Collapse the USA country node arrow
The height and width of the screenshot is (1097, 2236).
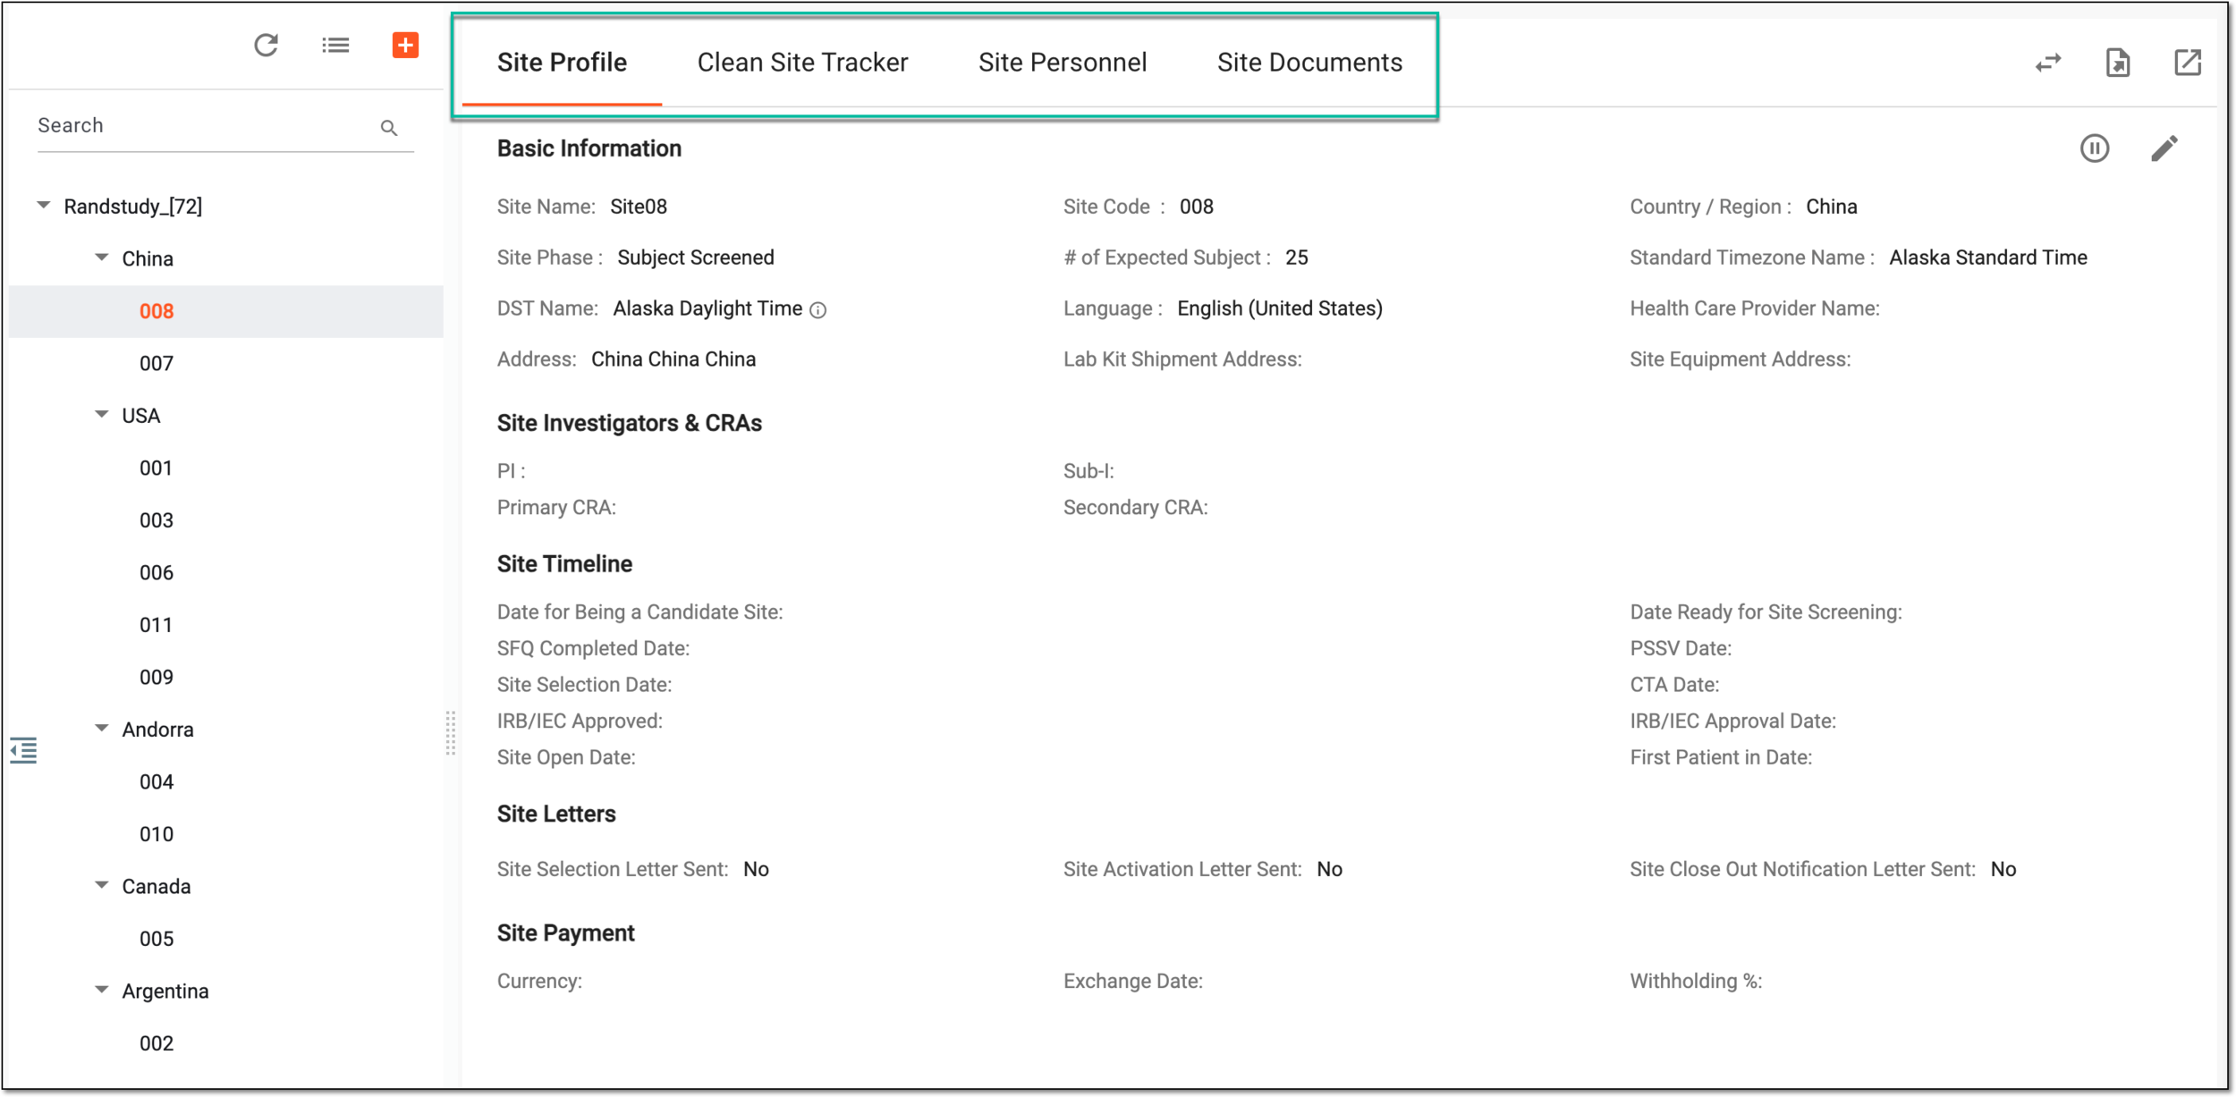pyautogui.click(x=102, y=415)
